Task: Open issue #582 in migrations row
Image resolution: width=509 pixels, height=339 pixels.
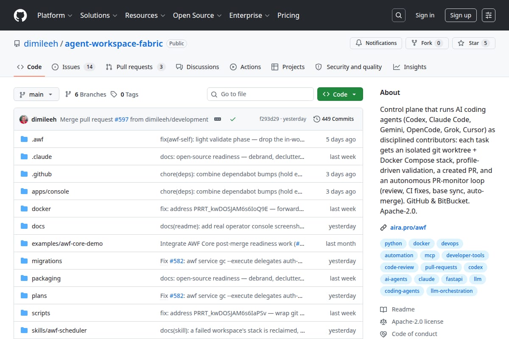Action: pos(176,261)
